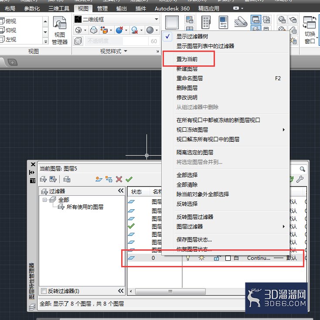Click the white color swatch for layer 0

228,258
